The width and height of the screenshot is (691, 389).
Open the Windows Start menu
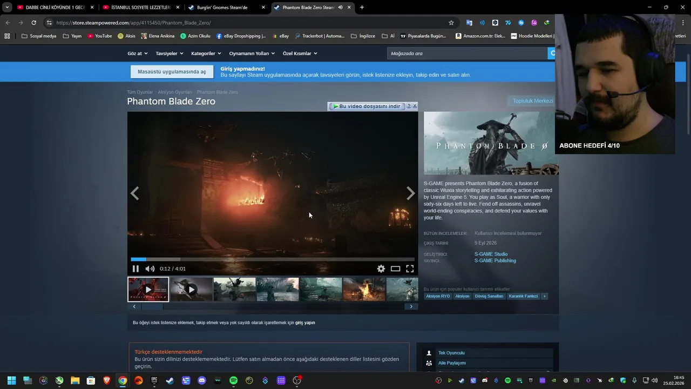[11, 380]
